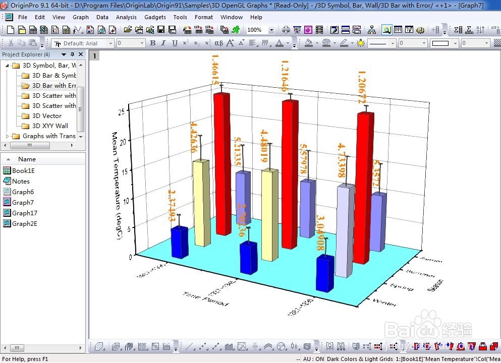Click the New Matrix toolbar icon
This screenshot has width=501, height=363.
66,30
